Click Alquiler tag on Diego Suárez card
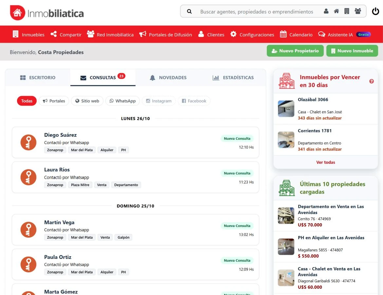This screenshot has width=383, height=295. (x=107, y=150)
